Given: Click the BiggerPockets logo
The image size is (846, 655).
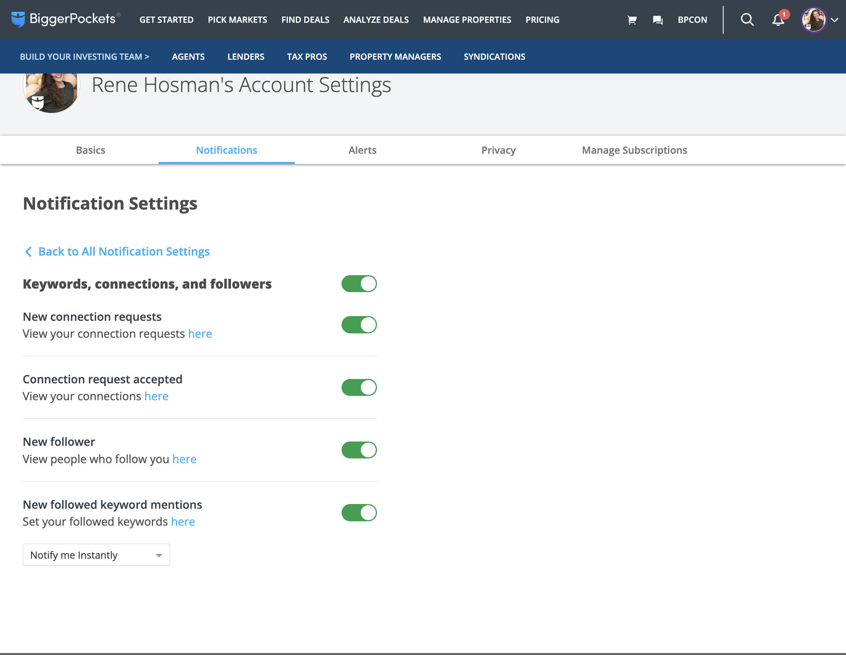Looking at the screenshot, I should pos(66,19).
